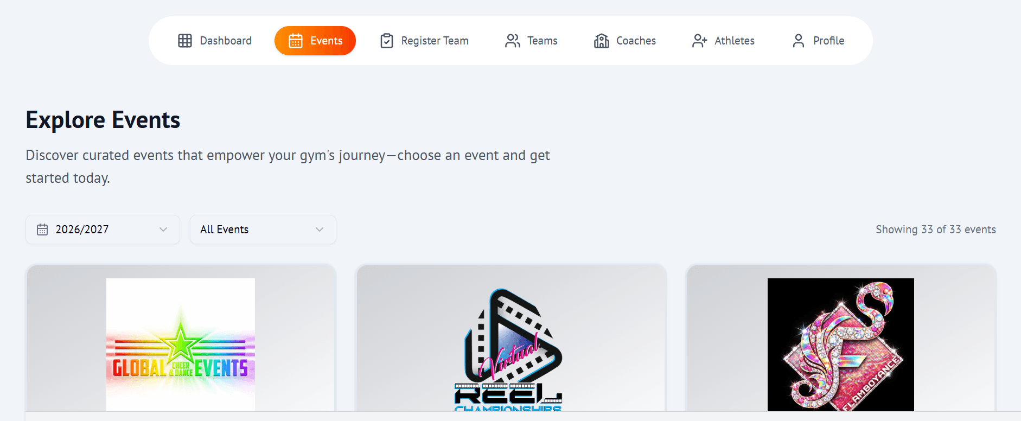Click the Teams people icon
The image size is (1021, 421).
coord(513,41)
